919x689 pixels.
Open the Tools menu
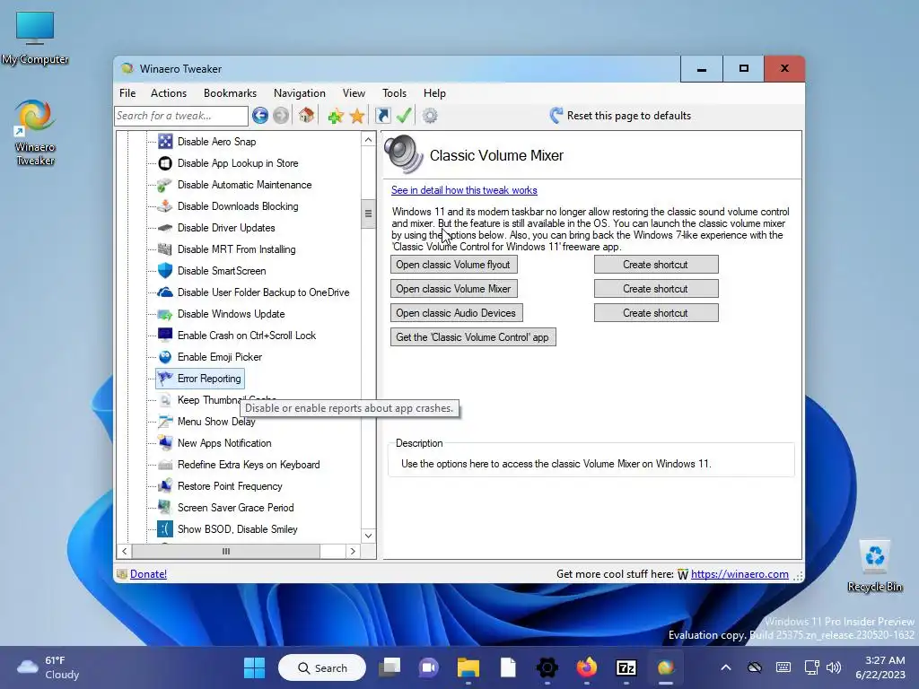click(x=394, y=93)
